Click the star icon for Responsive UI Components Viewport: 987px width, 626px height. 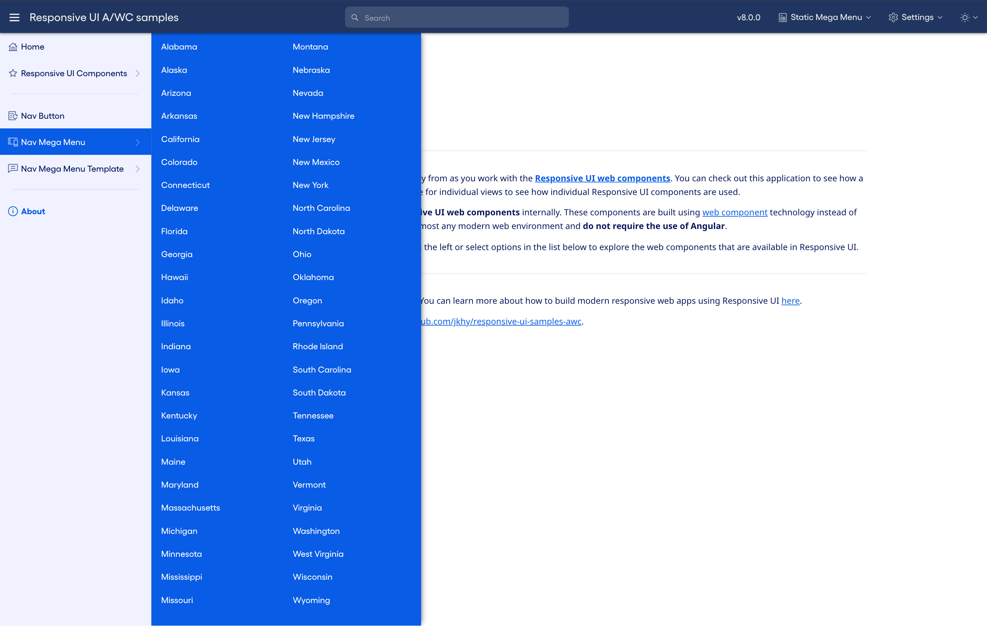pos(13,73)
